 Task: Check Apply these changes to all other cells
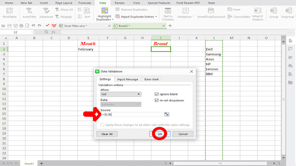point(102,125)
